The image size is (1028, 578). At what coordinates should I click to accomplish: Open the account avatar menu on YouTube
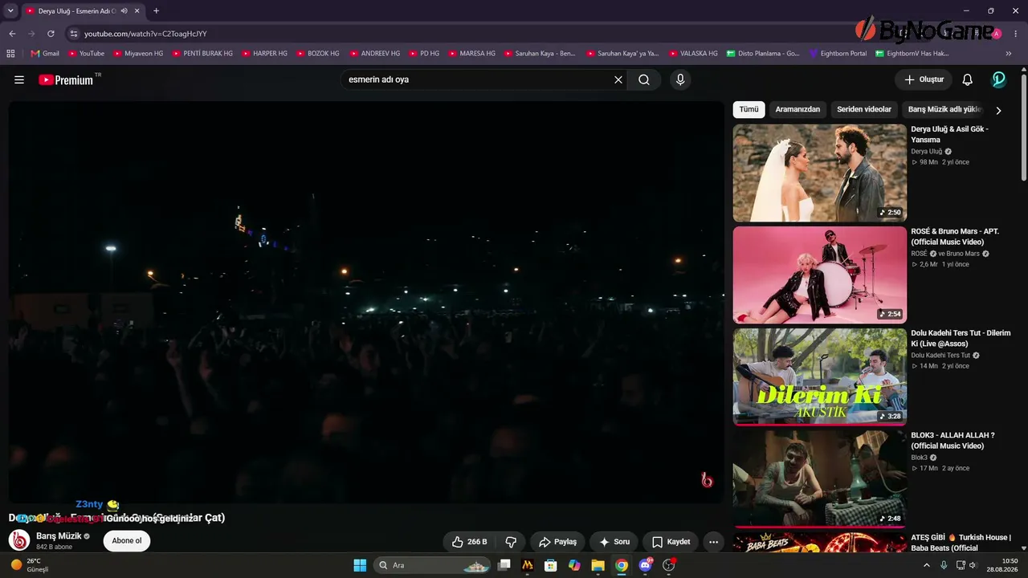click(999, 79)
